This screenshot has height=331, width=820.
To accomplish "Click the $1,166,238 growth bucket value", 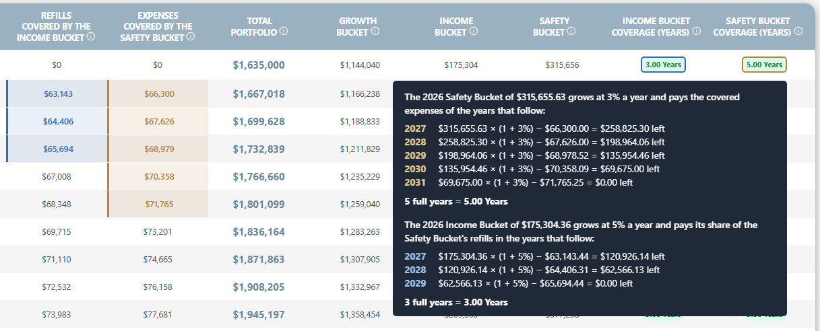I will [360, 94].
